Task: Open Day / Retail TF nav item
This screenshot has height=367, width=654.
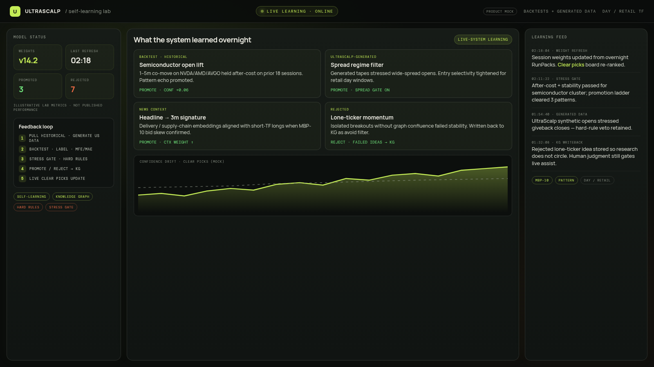Action: point(623,11)
